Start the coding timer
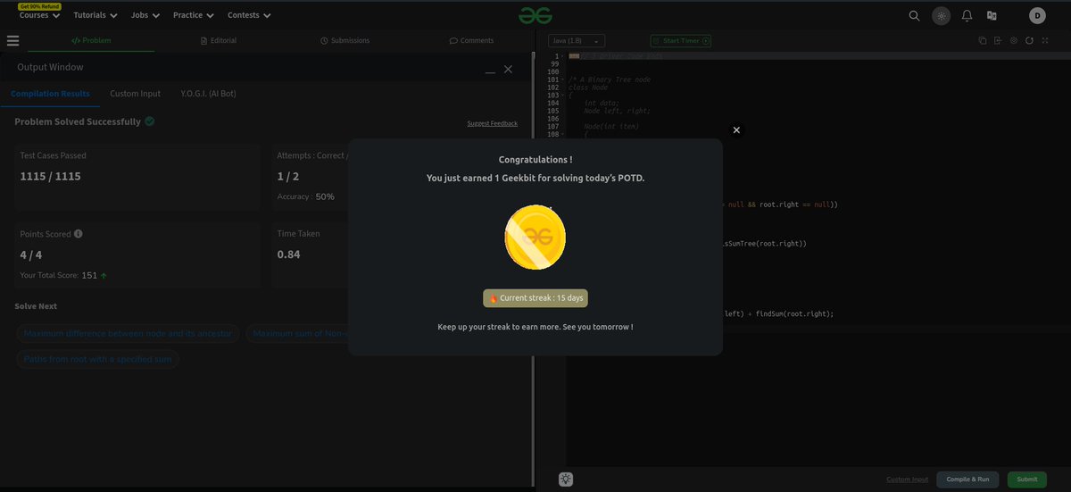Screen dimensions: 1071x492 pyautogui.click(x=681, y=40)
